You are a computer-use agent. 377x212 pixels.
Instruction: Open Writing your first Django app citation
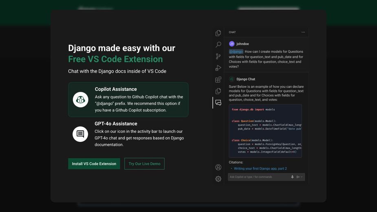(260, 168)
